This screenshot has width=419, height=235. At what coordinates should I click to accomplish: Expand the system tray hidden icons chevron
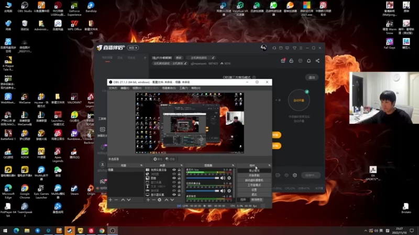point(366,230)
